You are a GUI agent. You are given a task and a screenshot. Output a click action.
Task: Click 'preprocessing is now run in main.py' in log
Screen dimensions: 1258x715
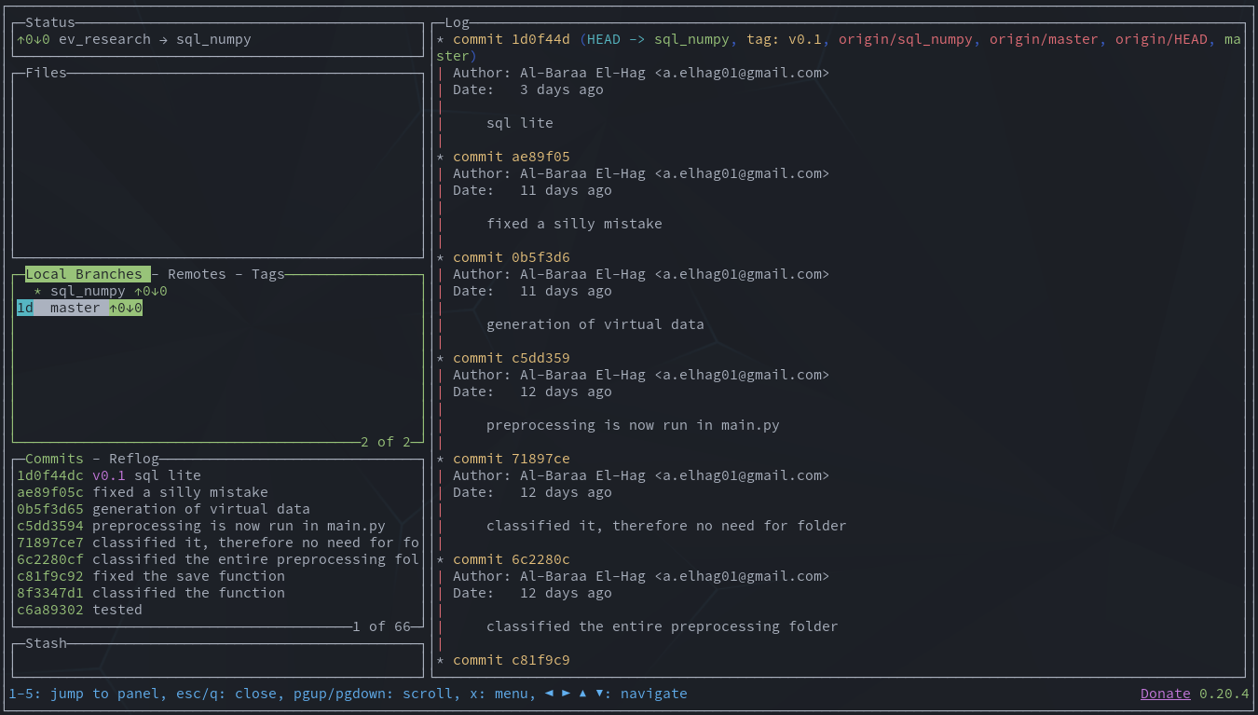(633, 425)
